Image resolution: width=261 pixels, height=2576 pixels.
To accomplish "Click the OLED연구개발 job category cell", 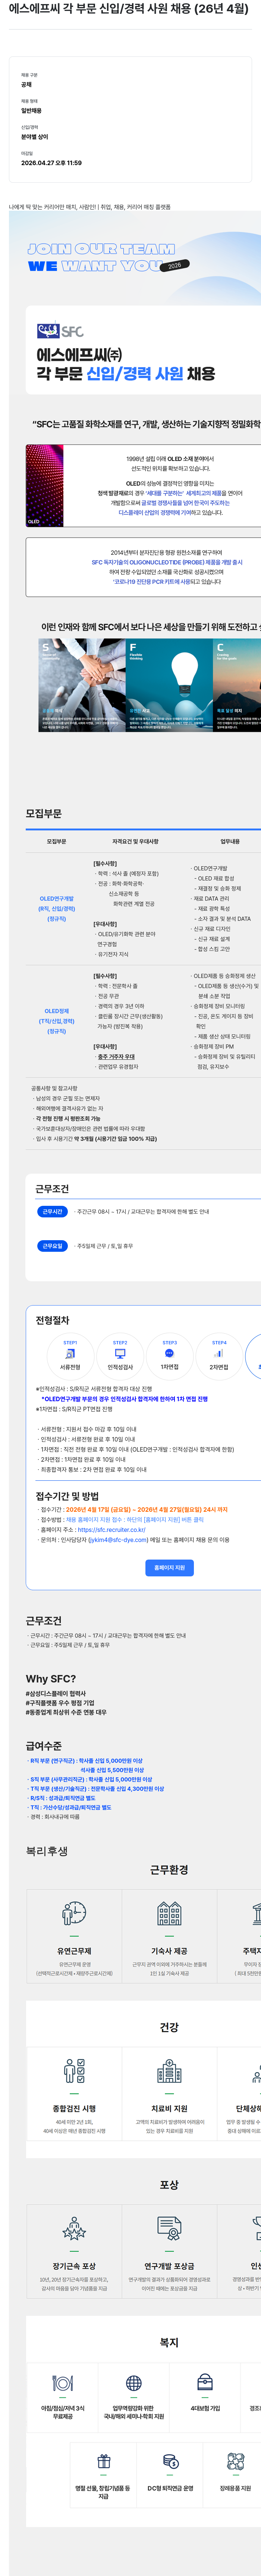I will [x=57, y=909].
